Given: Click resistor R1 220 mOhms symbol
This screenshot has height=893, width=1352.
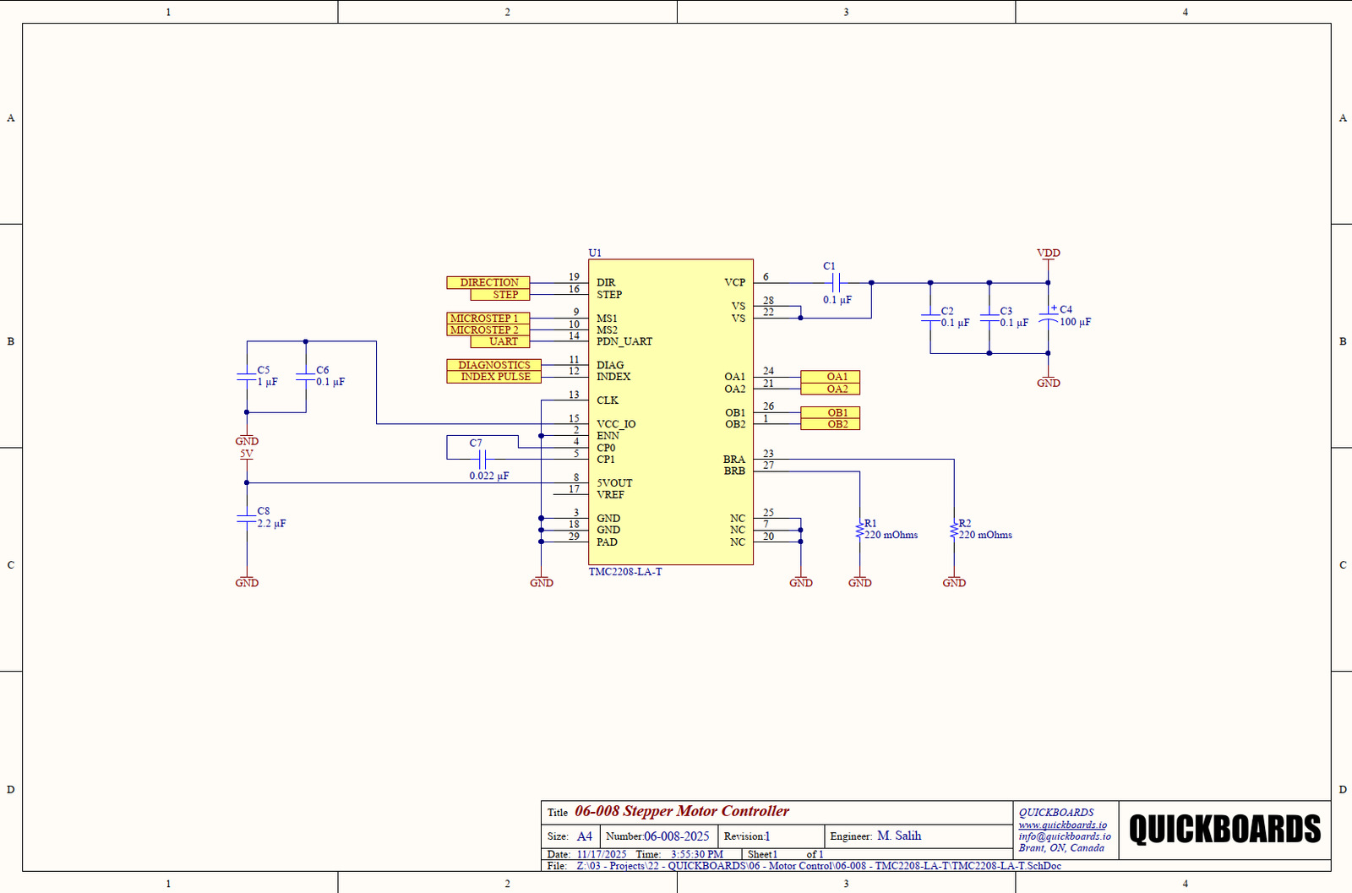Looking at the screenshot, I should tap(859, 531).
